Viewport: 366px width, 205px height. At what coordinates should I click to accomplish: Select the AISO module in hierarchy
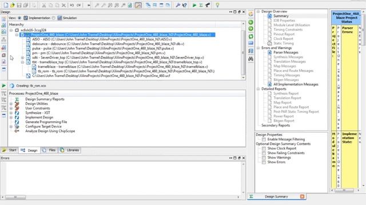(x=102, y=39)
